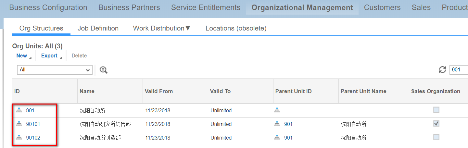Click the org unit icon for 90101
The image size is (468, 148).
tap(19, 124)
